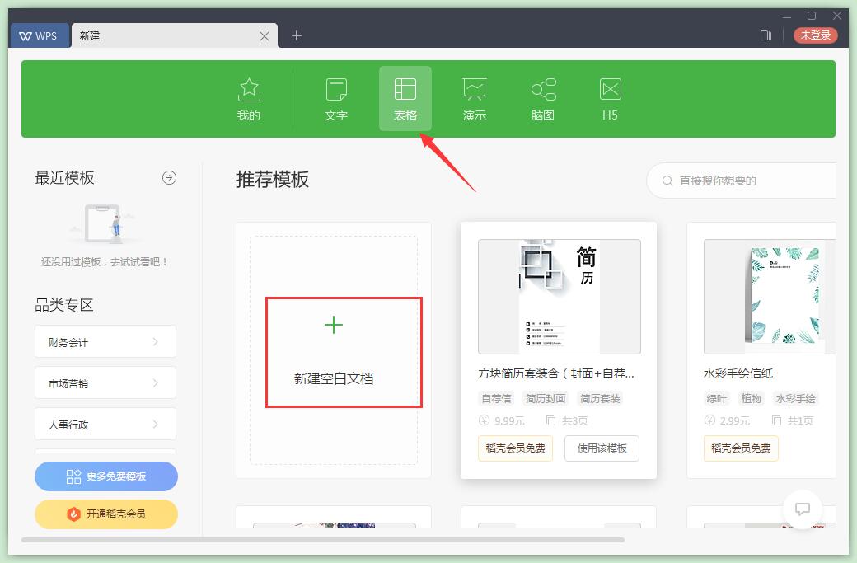Open the feedback chat bubble icon
Viewport: 857px width, 563px height.
click(803, 509)
